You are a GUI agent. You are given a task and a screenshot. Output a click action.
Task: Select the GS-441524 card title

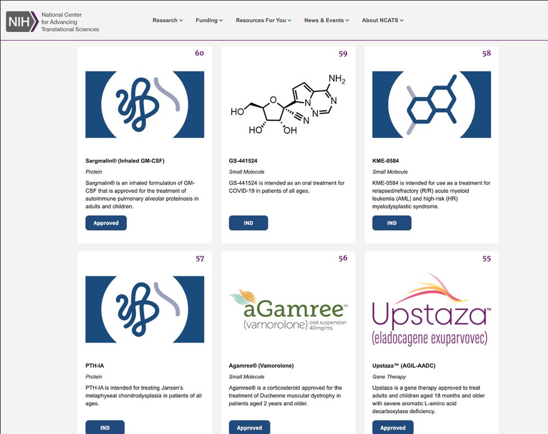click(x=243, y=160)
